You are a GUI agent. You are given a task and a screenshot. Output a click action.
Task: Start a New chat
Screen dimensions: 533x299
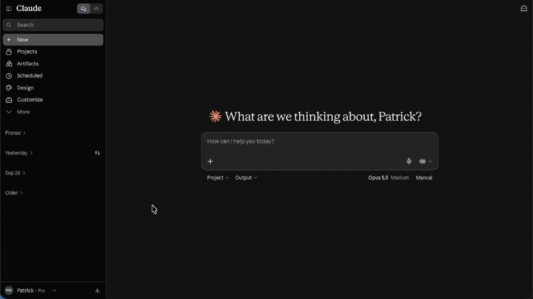click(53, 40)
